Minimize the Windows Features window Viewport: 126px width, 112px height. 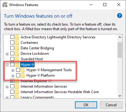coord(91,5)
